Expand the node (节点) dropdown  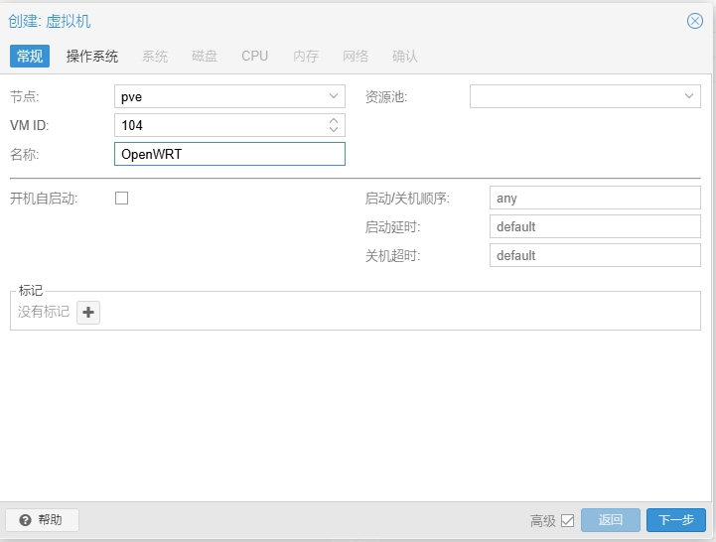(334, 97)
